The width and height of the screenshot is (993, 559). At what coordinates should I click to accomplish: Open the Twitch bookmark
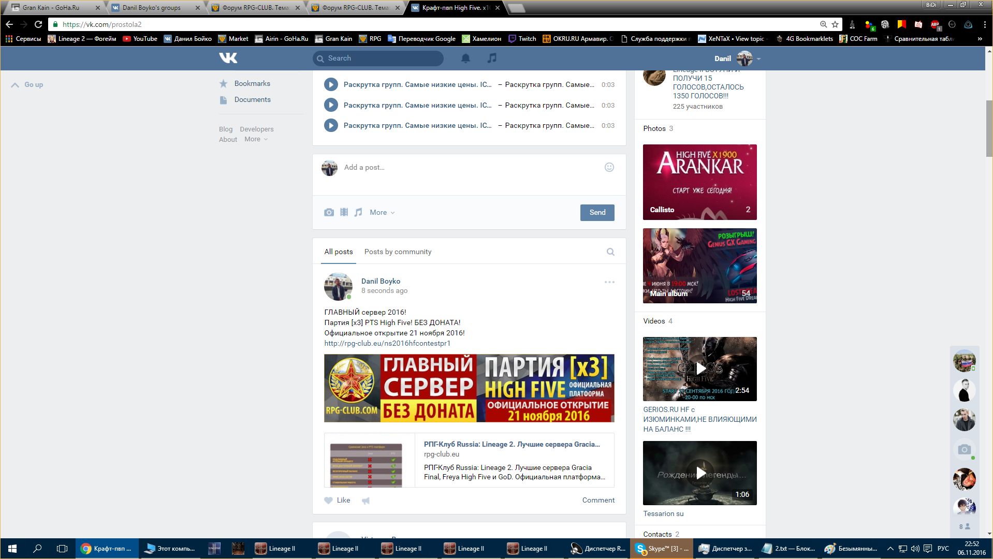coord(522,38)
